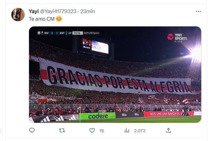The width and height of the screenshot is (215, 141).
Task: Click the red Nos Une Una Banda board
Action: [169, 114]
